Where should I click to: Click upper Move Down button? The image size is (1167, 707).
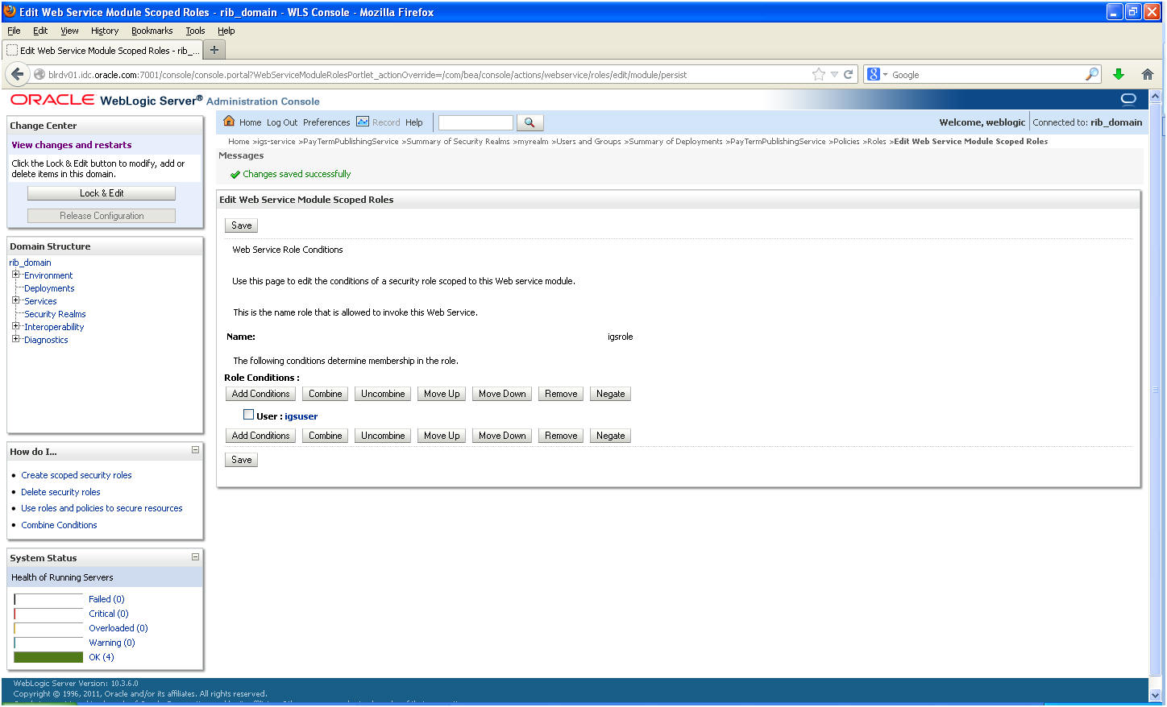point(502,394)
